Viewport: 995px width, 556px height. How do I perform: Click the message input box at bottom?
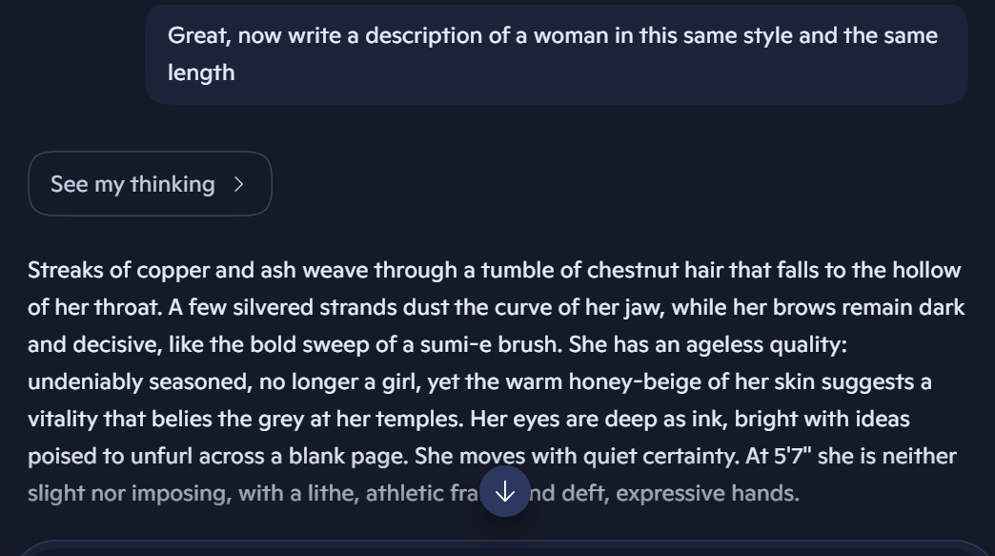click(505, 548)
